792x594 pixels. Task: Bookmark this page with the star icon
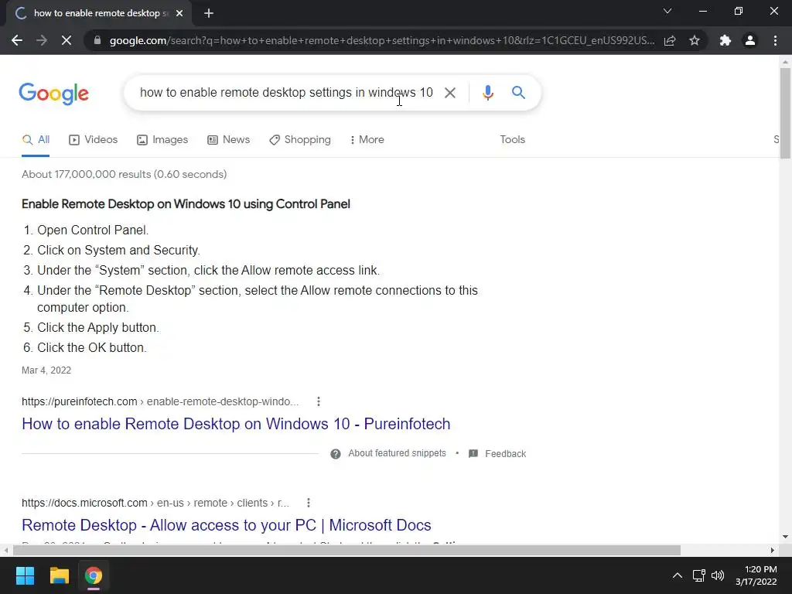pyautogui.click(x=695, y=40)
